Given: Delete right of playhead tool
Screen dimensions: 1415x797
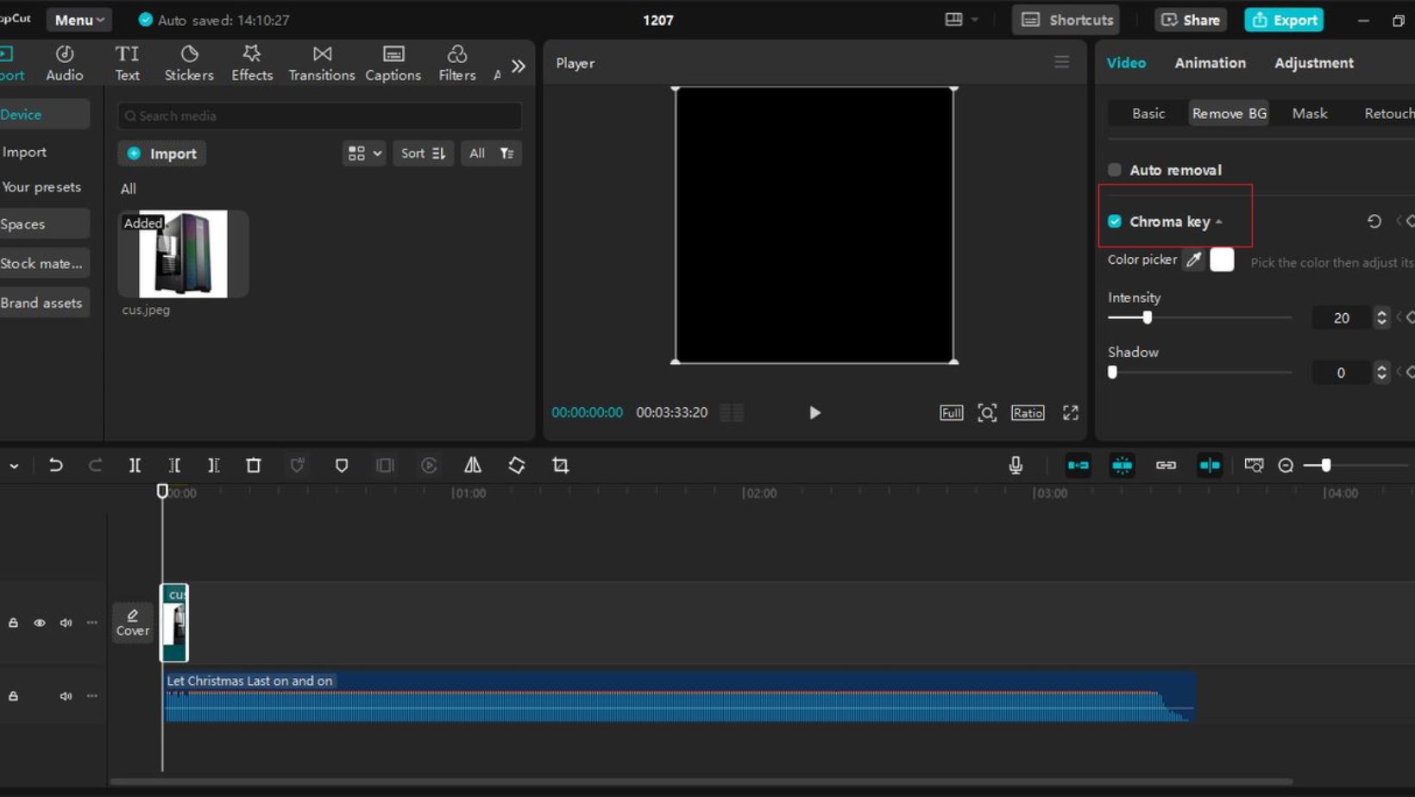Looking at the screenshot, I should point(214,465).
